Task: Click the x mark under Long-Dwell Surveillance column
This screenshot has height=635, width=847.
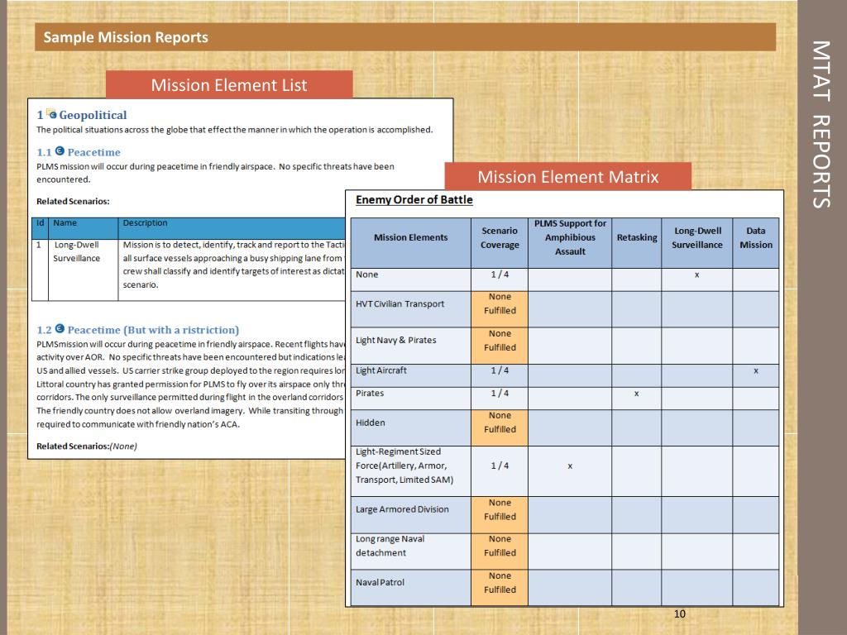Action: click(696, 275)
